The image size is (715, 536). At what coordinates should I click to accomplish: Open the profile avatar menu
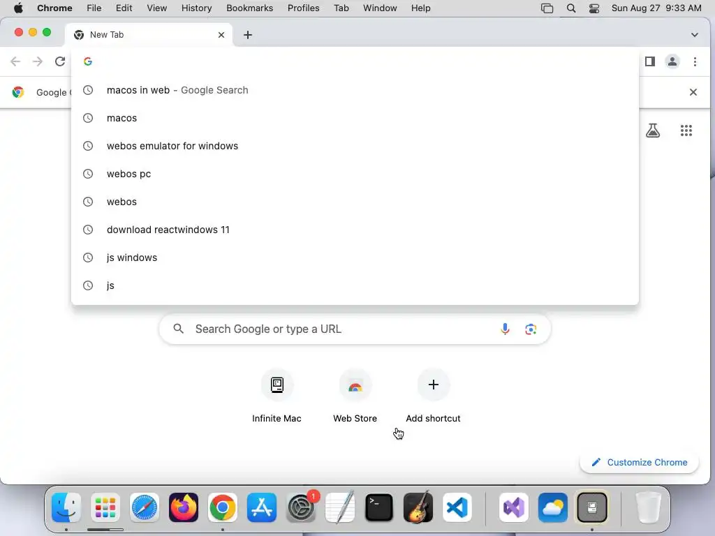click(x=672, y=61)
